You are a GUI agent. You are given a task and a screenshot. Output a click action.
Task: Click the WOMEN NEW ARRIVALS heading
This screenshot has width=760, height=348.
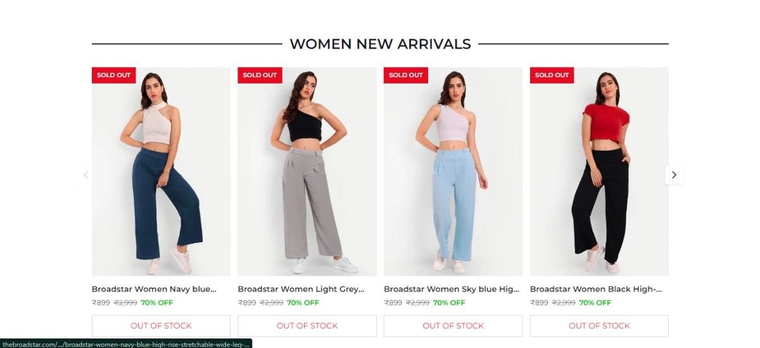pos(380,44)
